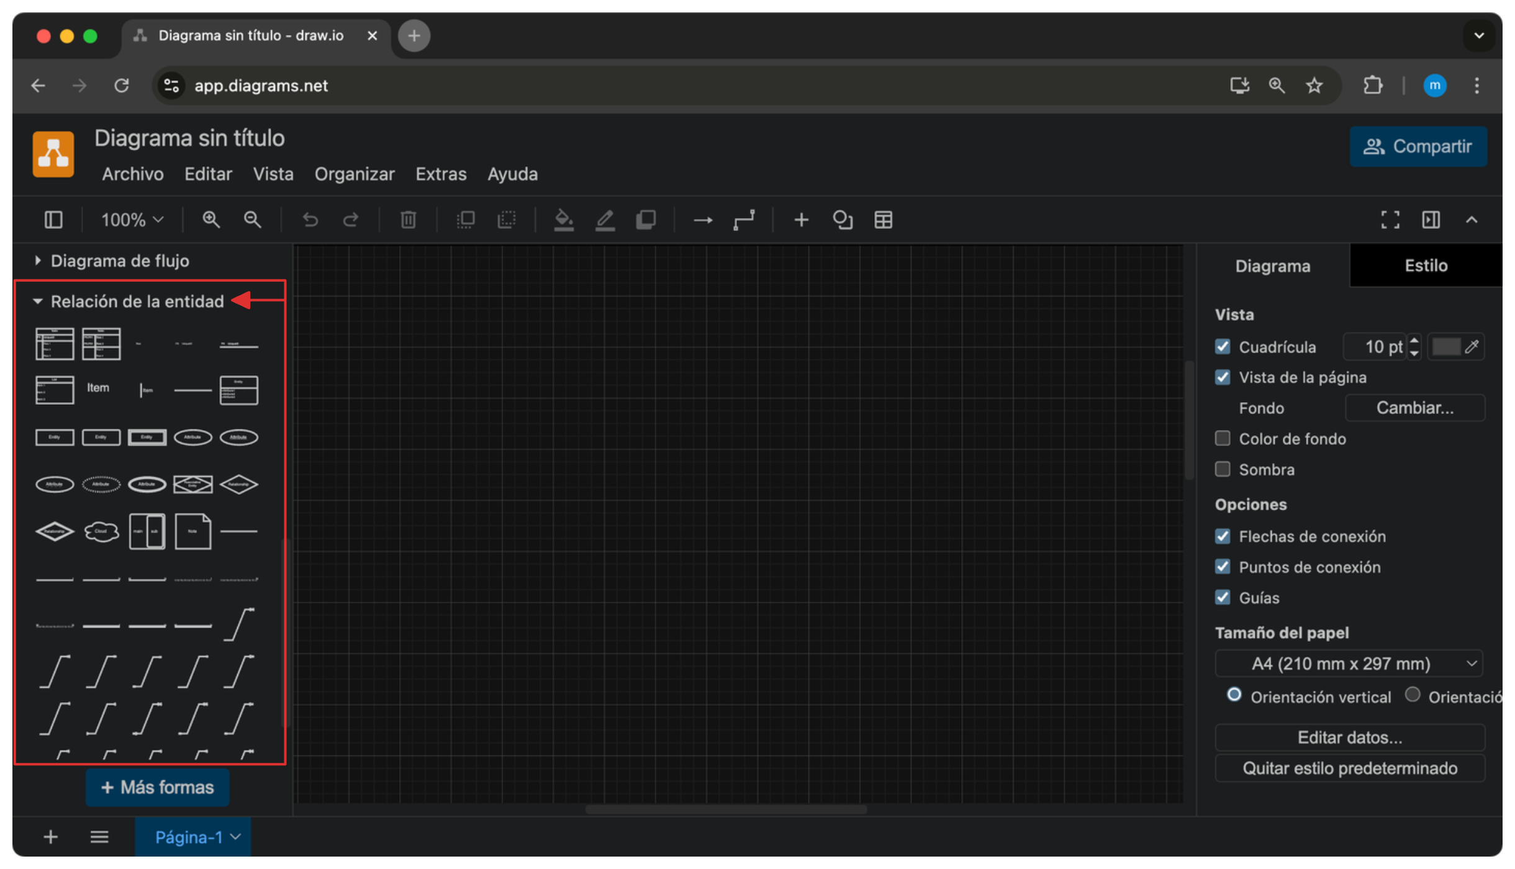This screenshot has width=1515, height=869.
Task: Click the Más formas button
Action: coord(157,787)
